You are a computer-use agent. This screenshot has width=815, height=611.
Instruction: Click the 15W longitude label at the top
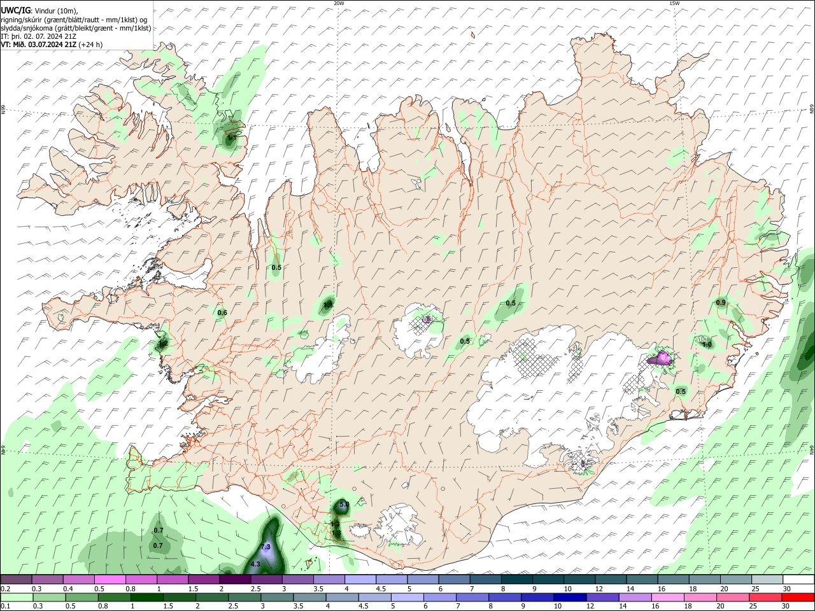coord(674,3)
